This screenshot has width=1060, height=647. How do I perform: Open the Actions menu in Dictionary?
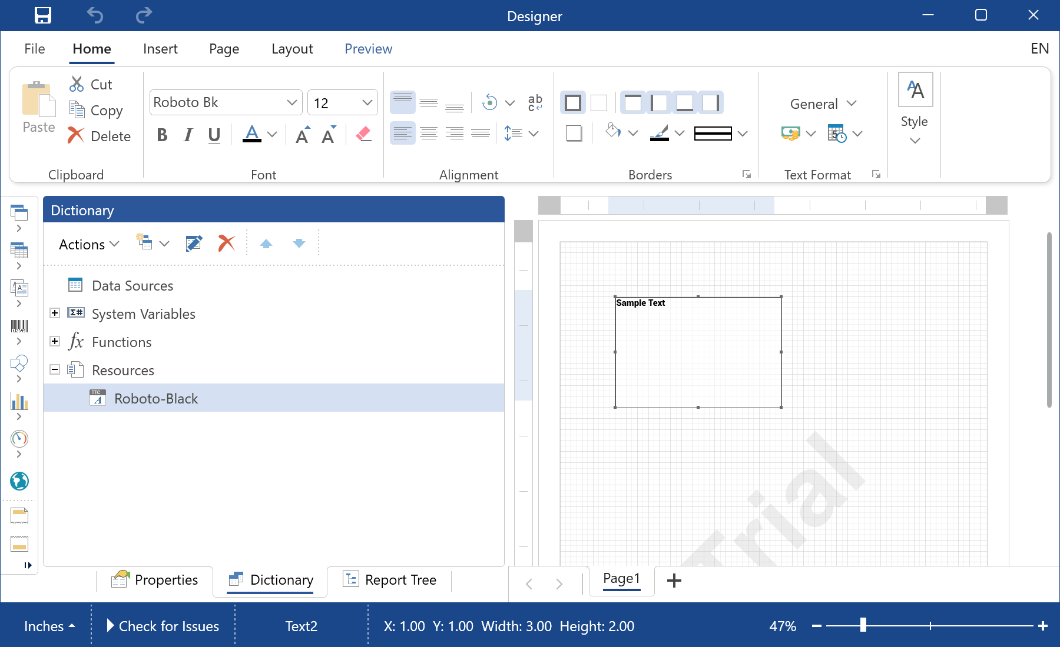[x=89, y=244]
